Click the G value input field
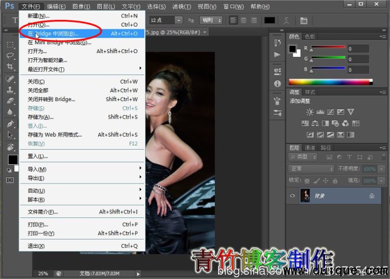 coord(358,59)
